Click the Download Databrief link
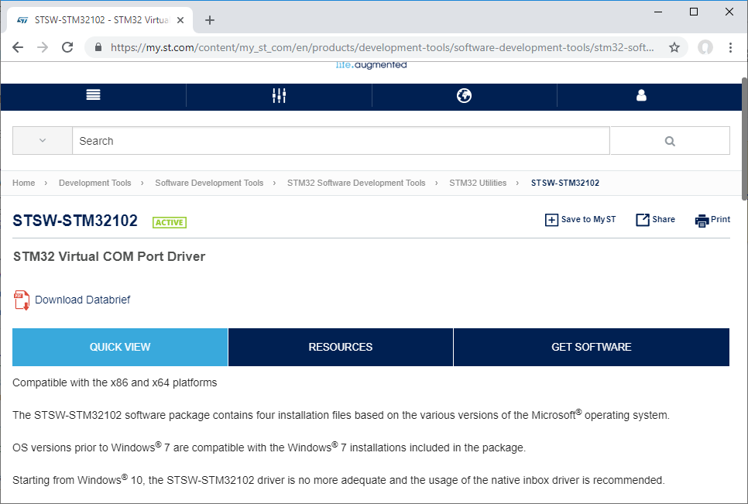 83,300
